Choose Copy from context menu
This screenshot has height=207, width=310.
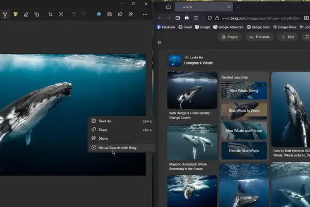(x=121, y=130)
